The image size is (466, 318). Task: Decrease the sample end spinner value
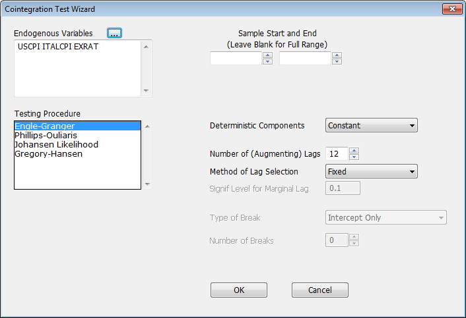337,61
